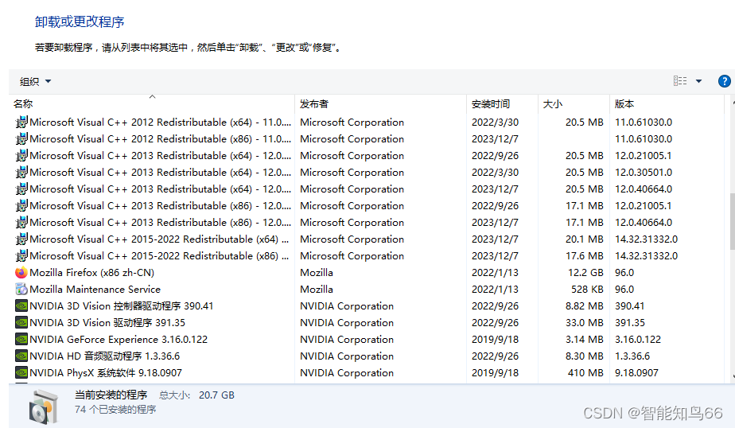
Task: Click size cell 33.0 MB
Action: (584, 323)
